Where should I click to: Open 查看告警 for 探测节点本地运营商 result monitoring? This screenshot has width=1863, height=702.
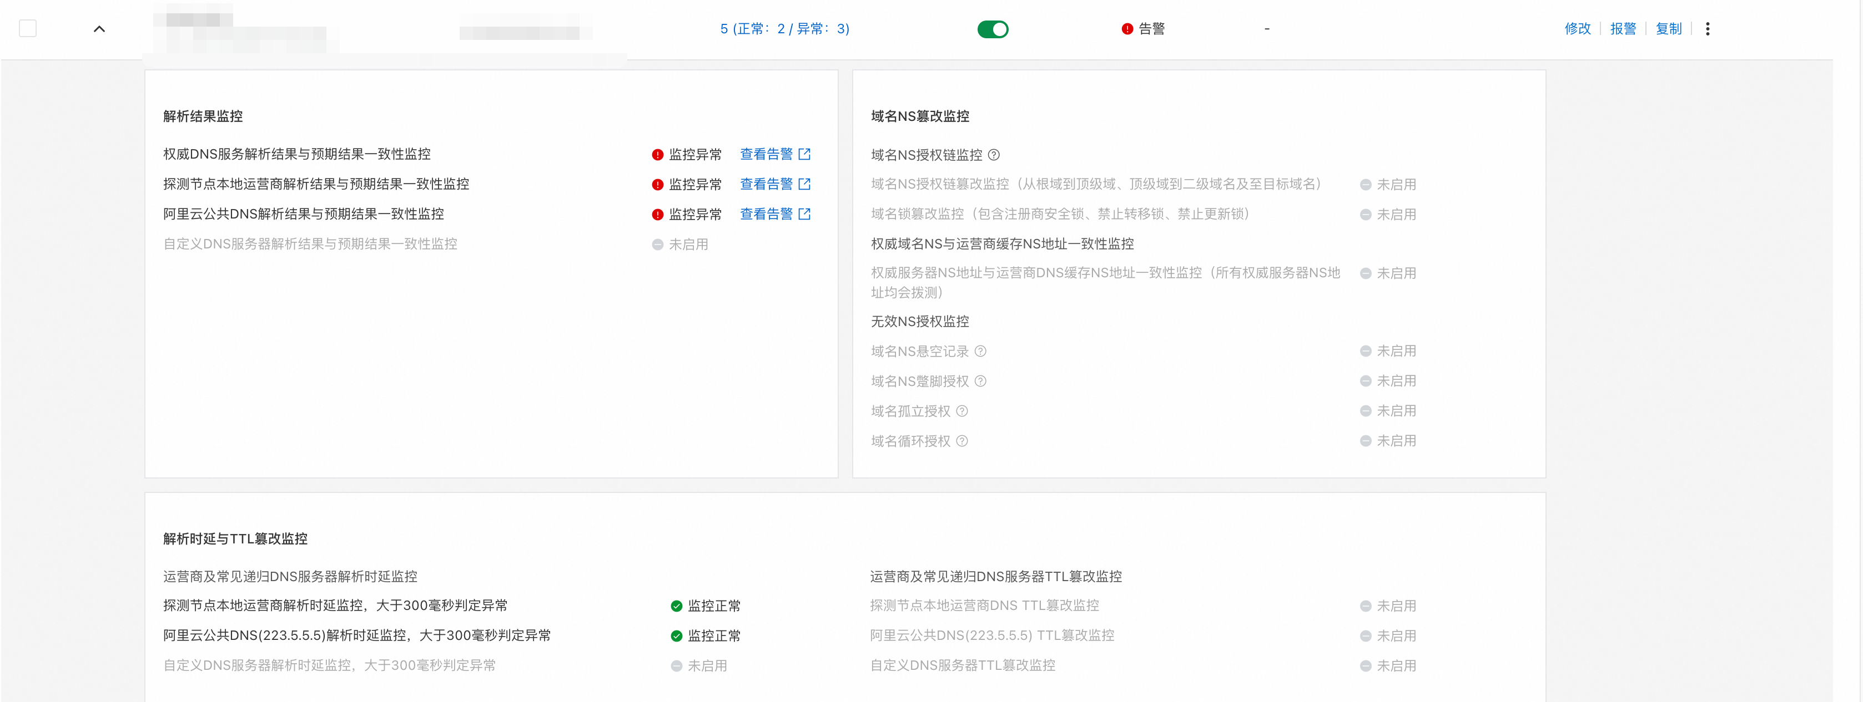coord(766,184)
